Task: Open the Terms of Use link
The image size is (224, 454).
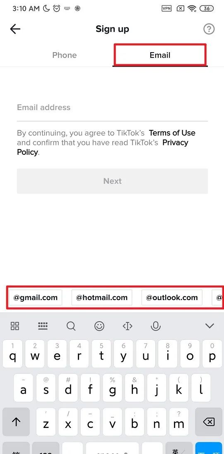Action: coord(172,133)
